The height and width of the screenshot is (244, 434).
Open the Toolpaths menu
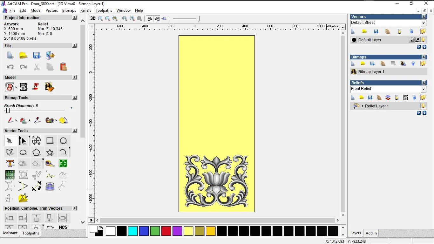coord(104,10)
